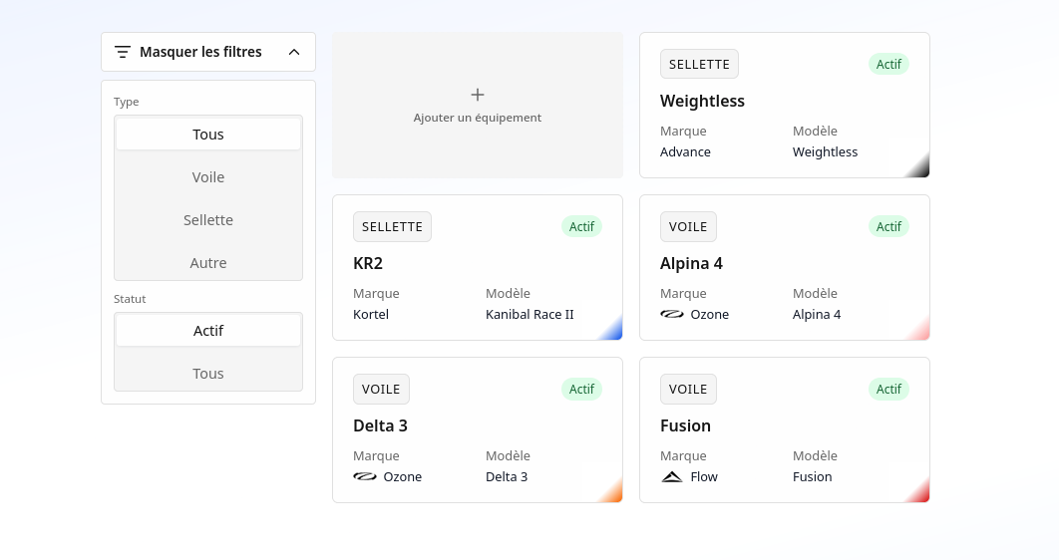Click the VOILE tag on Delta 3 card
Viewport: 1059px width, 560px height.
381,390
